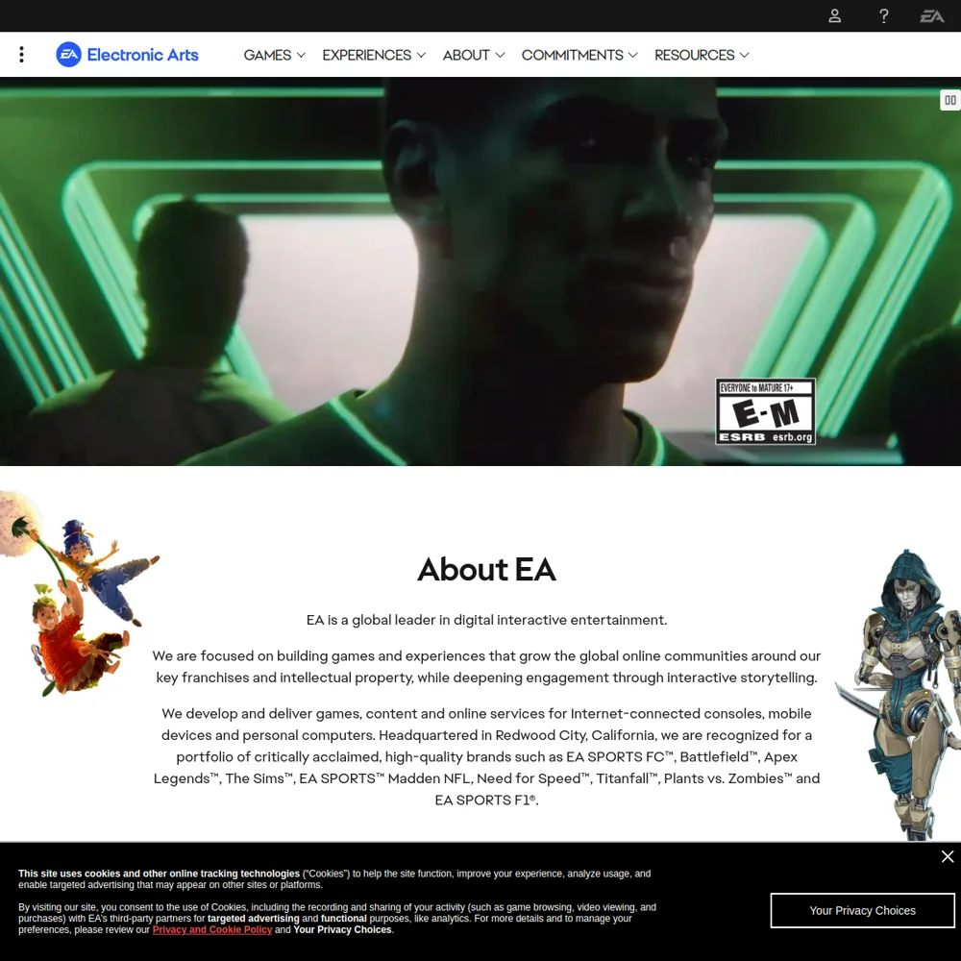Expand the chevron next to Games
Image resolution: width=961 pixels, height=961 pixels.
[x=301, y=55]
